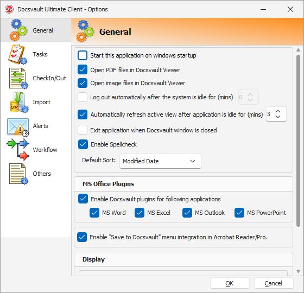This screenshot has width=304, height=293.
Task: Close the Options window
Action: coord(290,9)
